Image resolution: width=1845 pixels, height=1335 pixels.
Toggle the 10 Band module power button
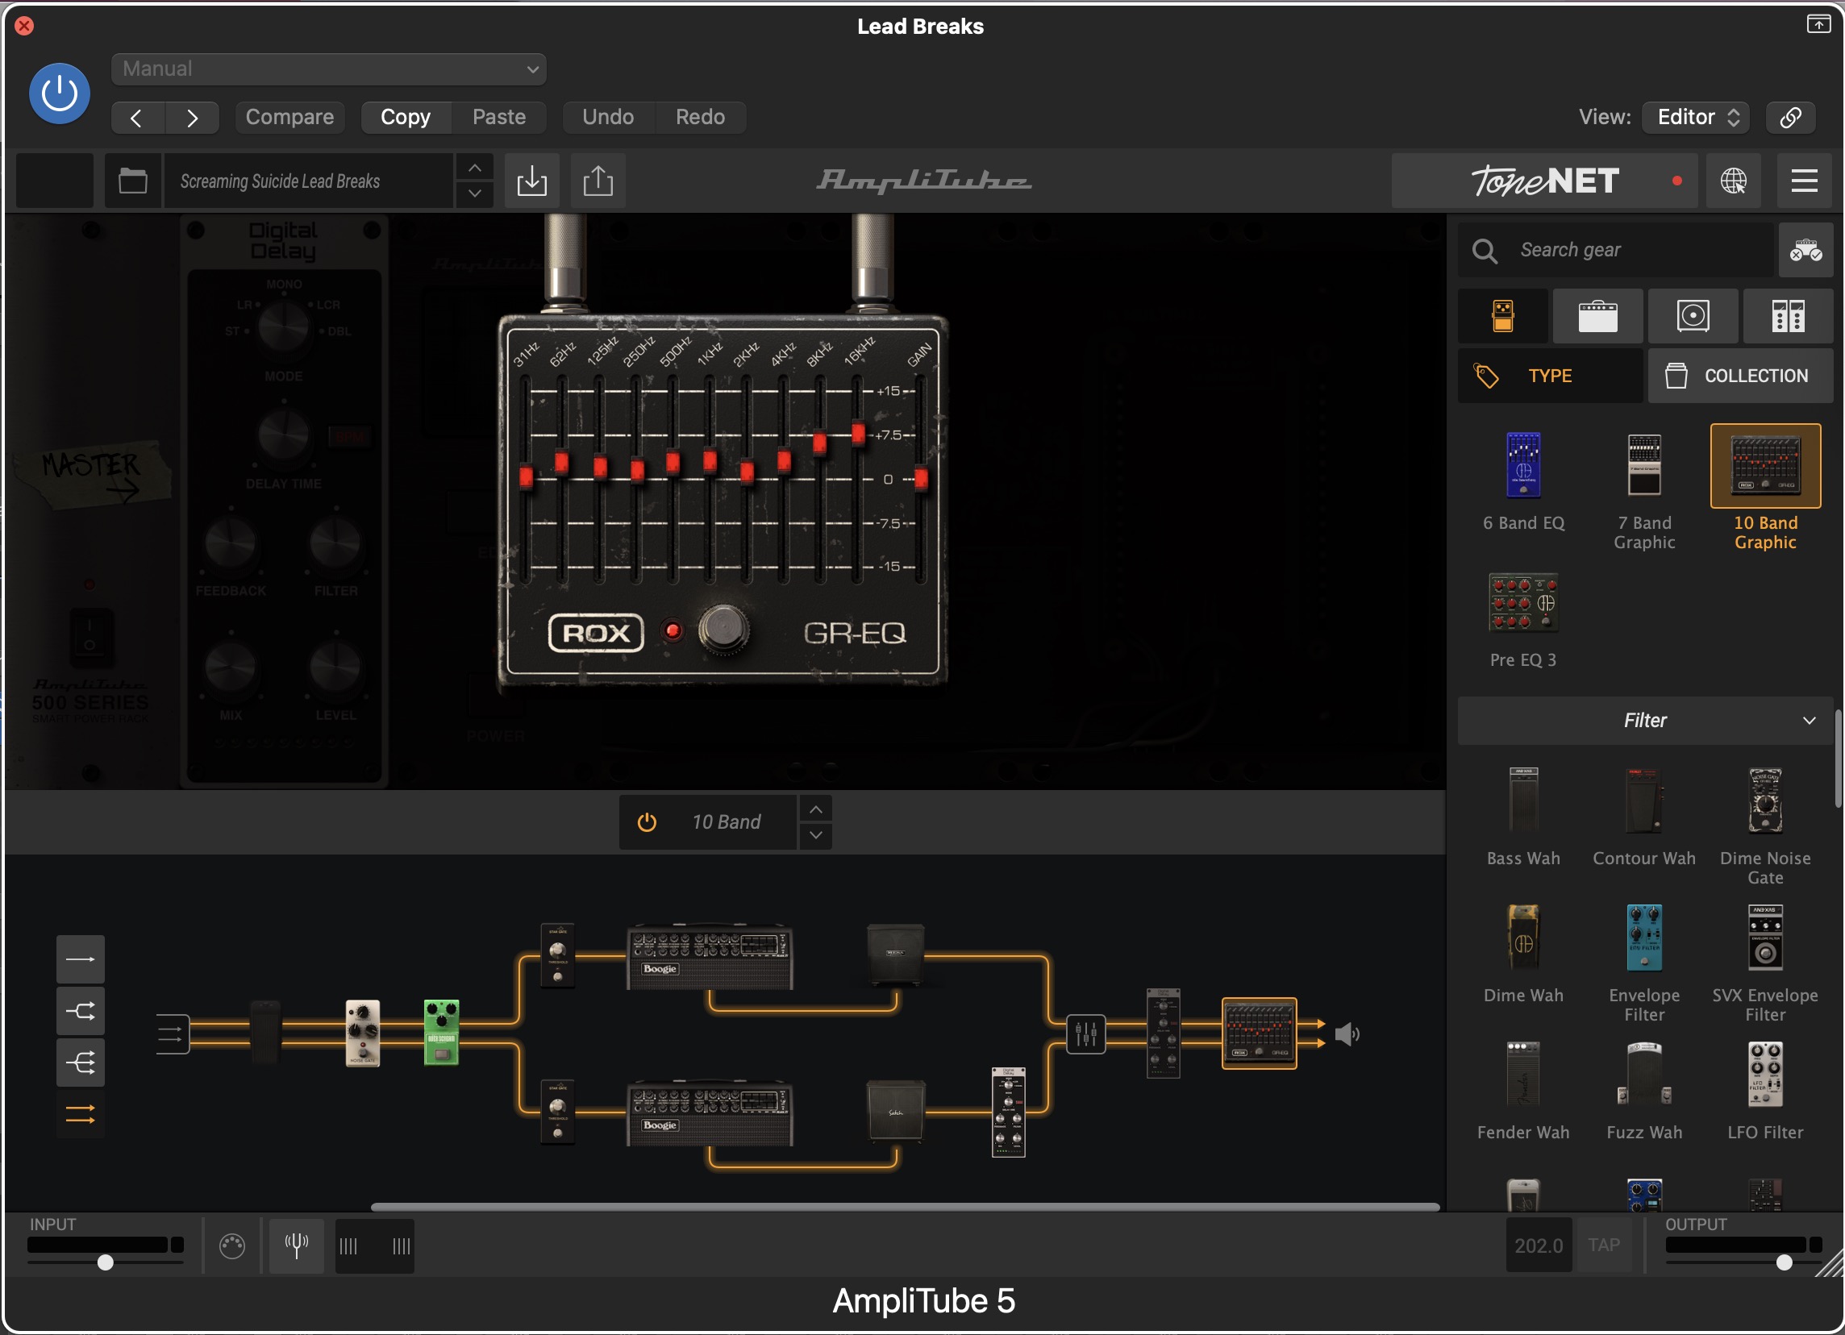647,823
